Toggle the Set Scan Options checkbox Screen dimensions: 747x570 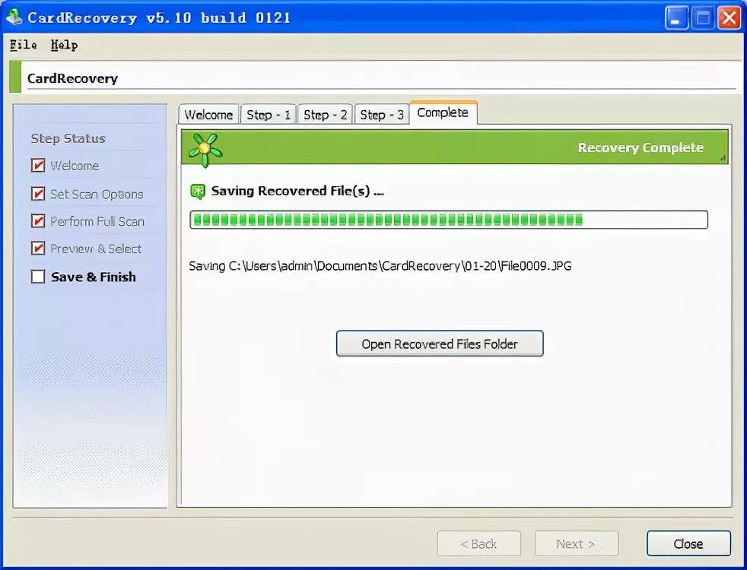coord(38,194)
